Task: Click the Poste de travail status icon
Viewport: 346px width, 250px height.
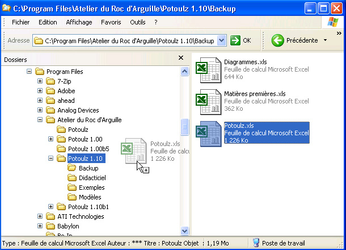Action: [x=256, y=243]
